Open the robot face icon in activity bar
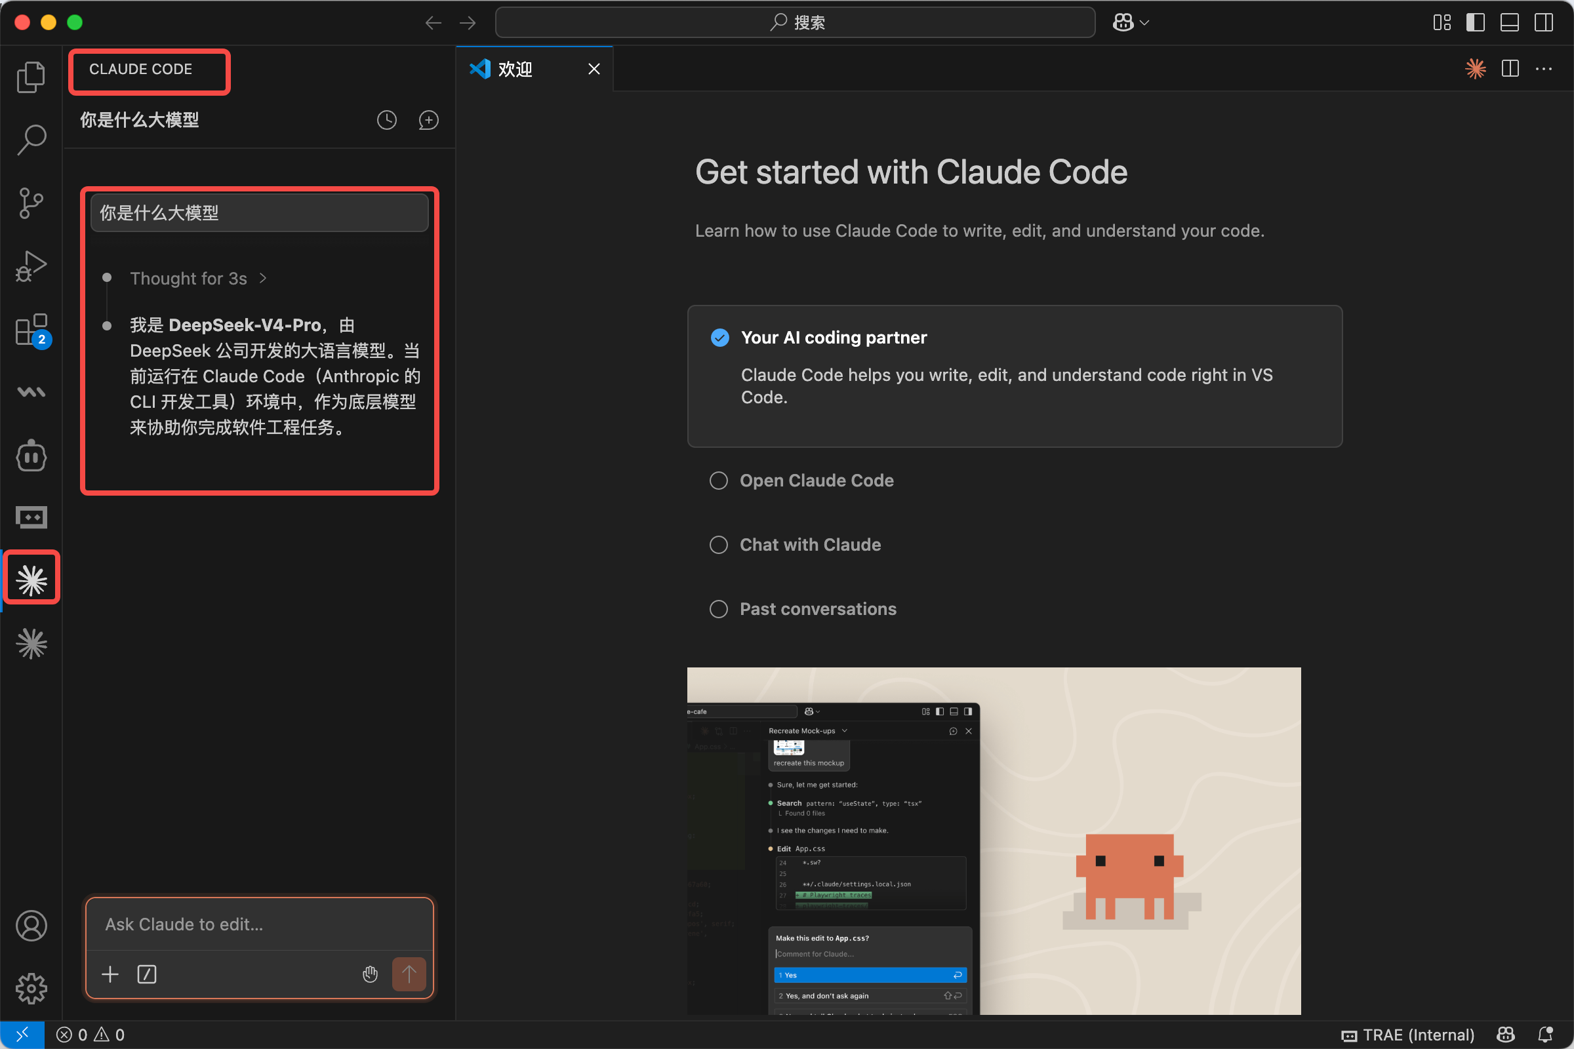 coord(31,456)
